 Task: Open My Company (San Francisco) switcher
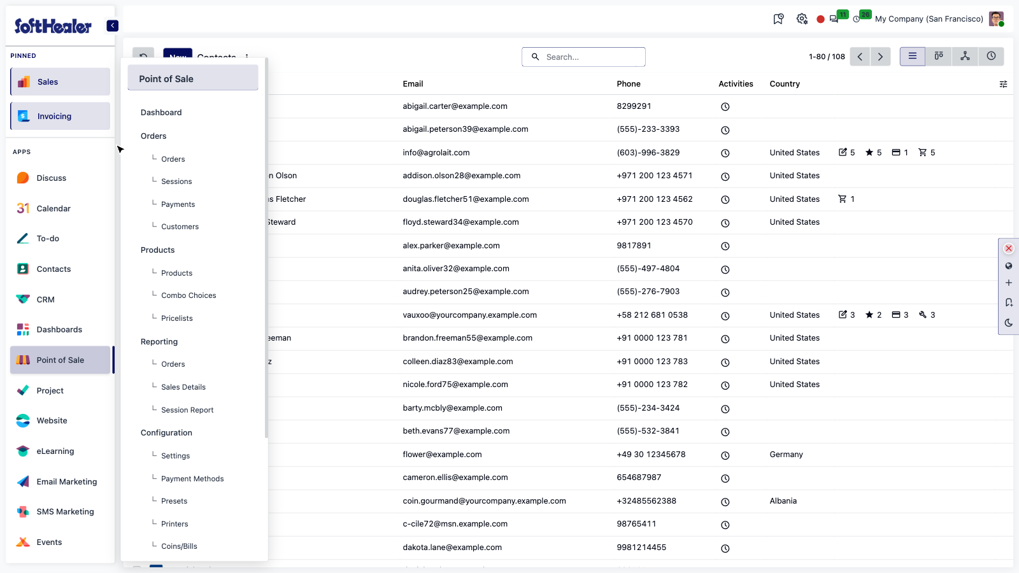(x=929, y=19)
